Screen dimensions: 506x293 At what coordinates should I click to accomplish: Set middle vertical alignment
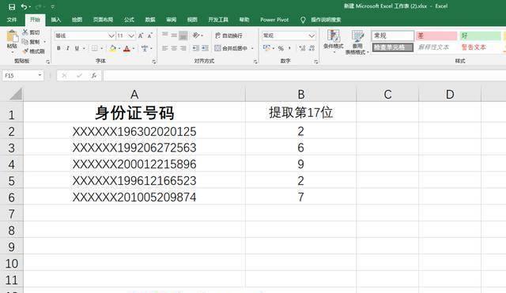click(x=174, y=35)
